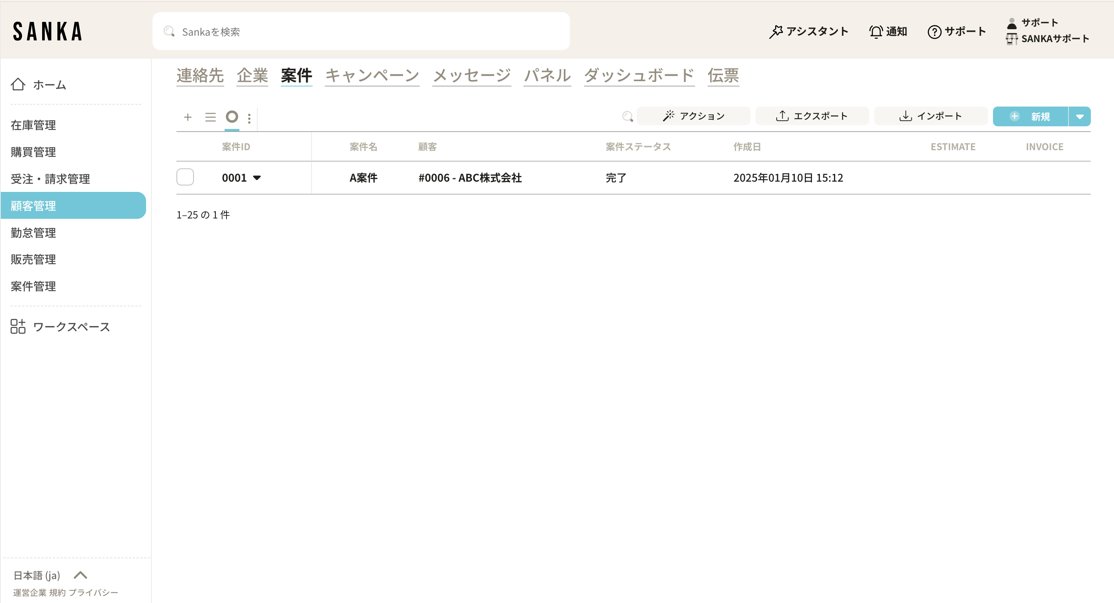Check the row 0001 checkbox
Viewport: 1114px width, 603px height.
click(x=185, y=177)
